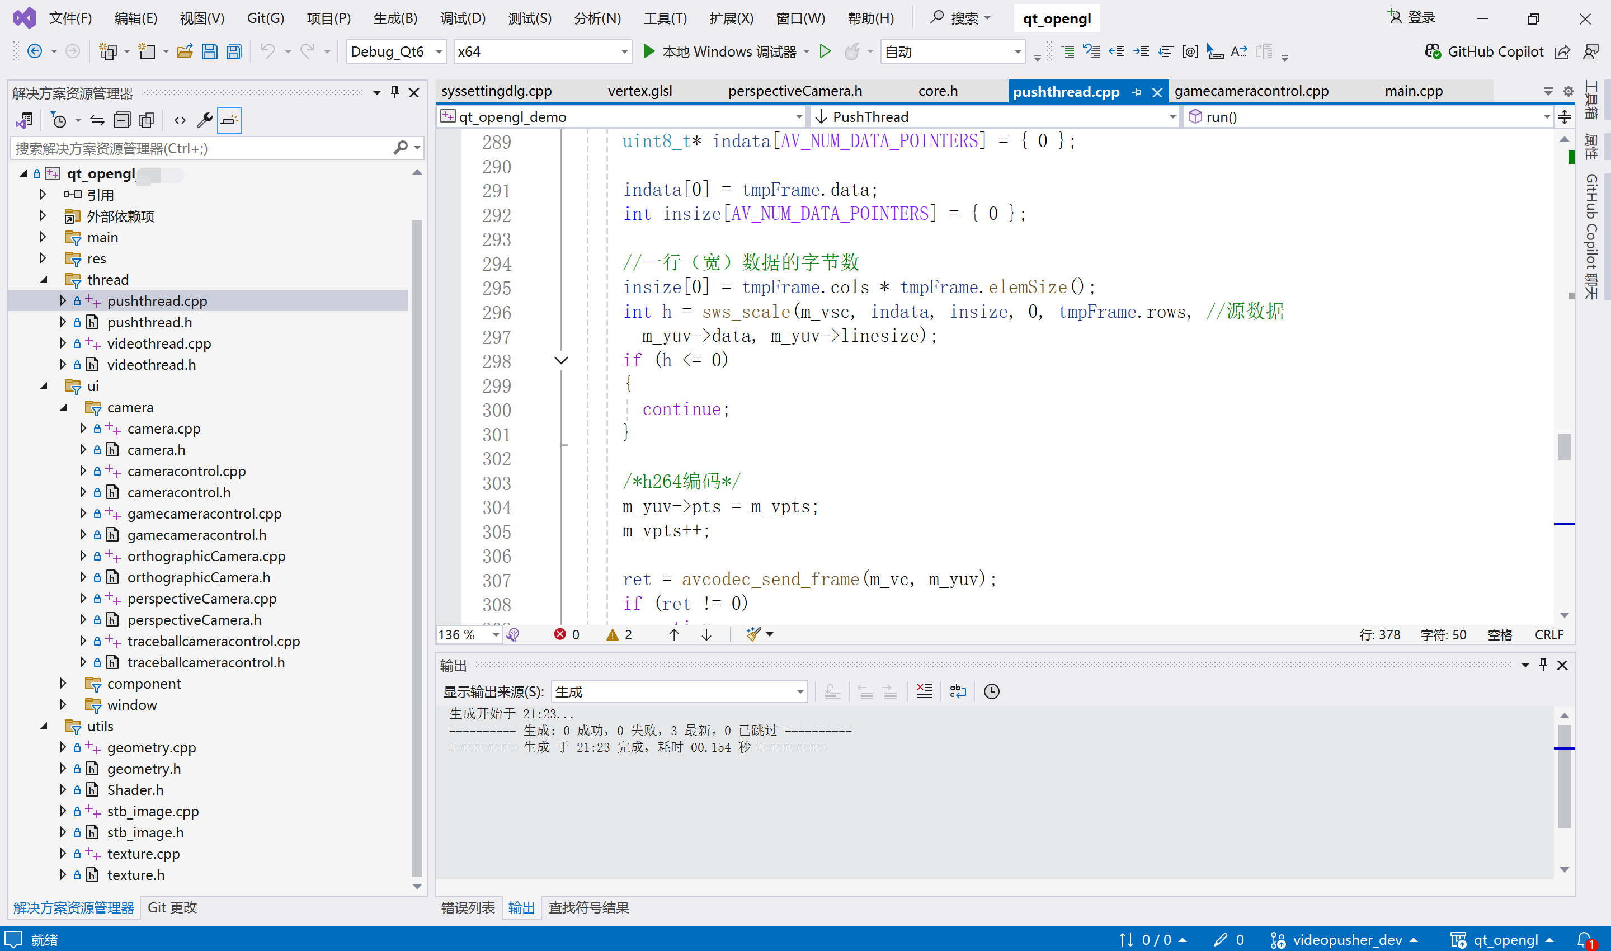1611x951 pixels.
Task: Click the Start Without Debugging play icon
Action: tap(826, 51)
